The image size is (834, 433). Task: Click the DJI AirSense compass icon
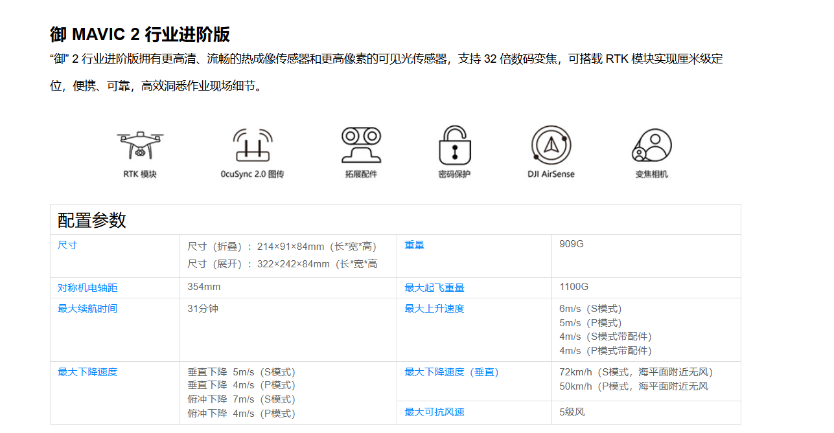point(551,145)
